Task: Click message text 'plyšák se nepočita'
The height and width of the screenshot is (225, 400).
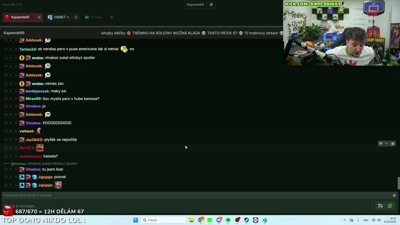Action: [x=60, y=140]
